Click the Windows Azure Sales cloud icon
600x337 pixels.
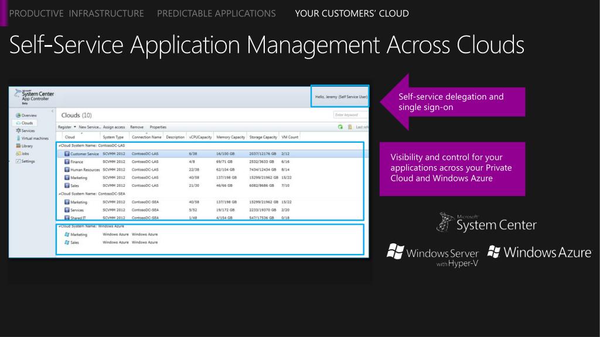(67, 243)
